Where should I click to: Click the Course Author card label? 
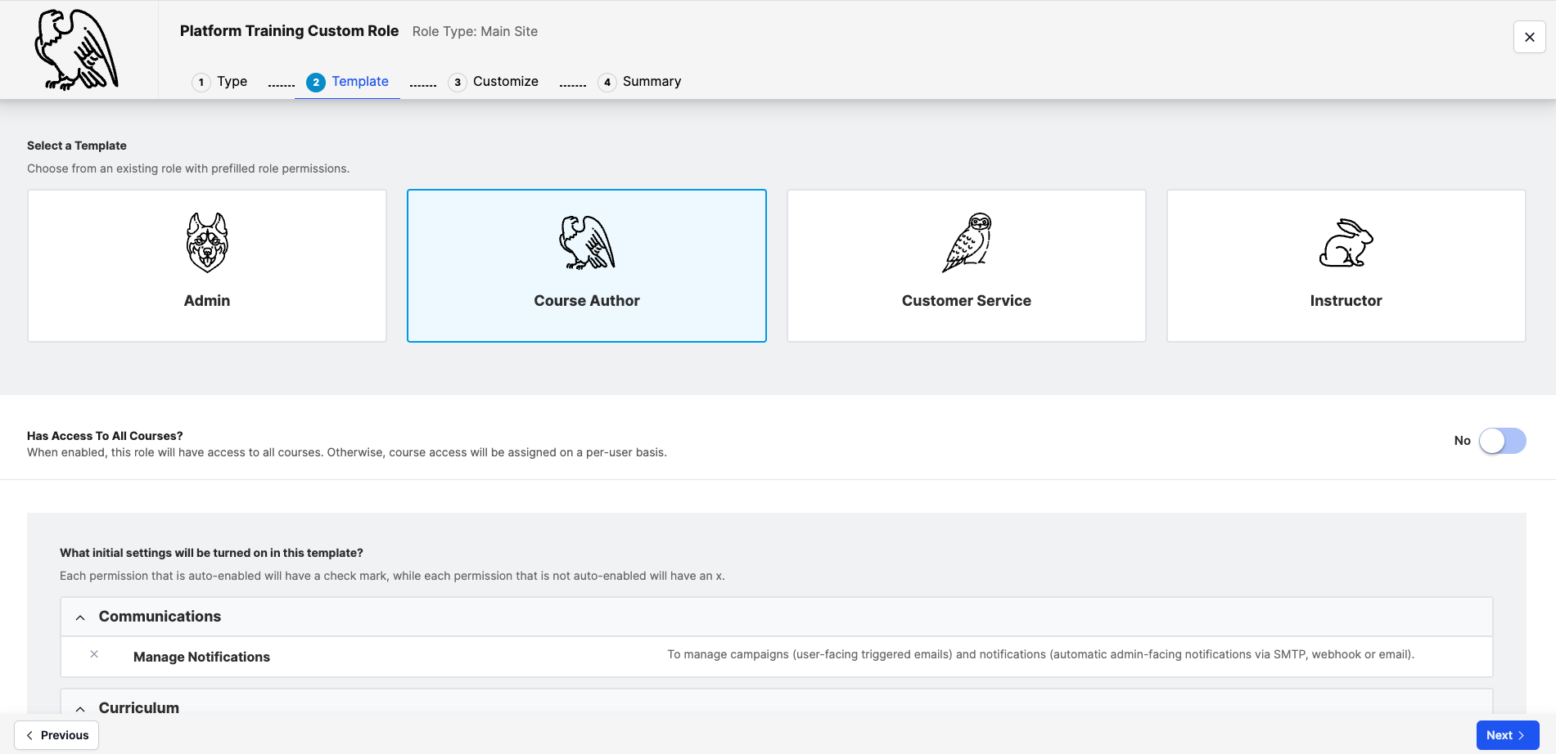click(x=587, y=301)
